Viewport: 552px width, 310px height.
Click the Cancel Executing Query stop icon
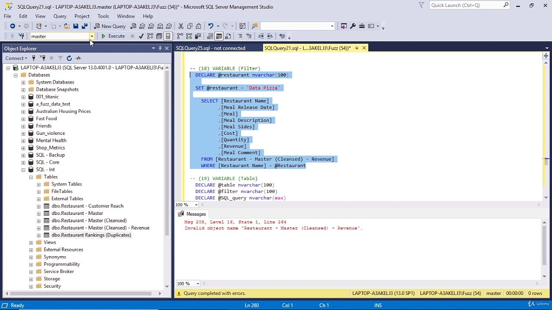[x=132, y=36]
